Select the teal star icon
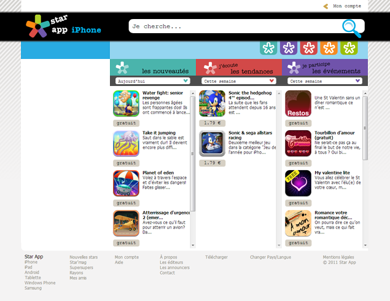 [268, 48]
